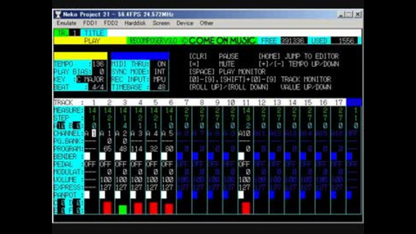
Task: Toggle track 4 PEDAL OFF value
Action: 136,164
